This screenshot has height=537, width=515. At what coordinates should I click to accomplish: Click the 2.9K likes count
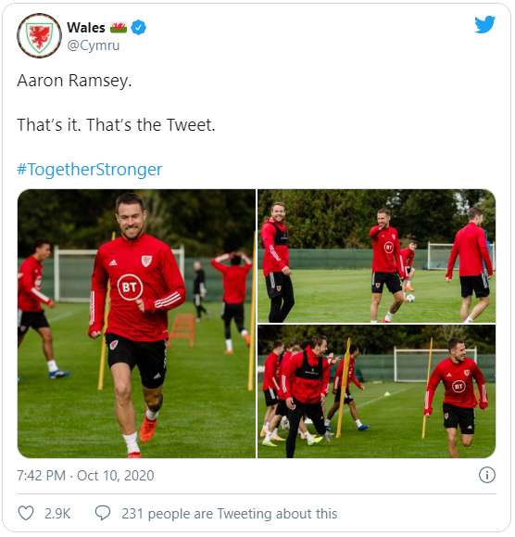pyautogui.click(x=57, y=514)
